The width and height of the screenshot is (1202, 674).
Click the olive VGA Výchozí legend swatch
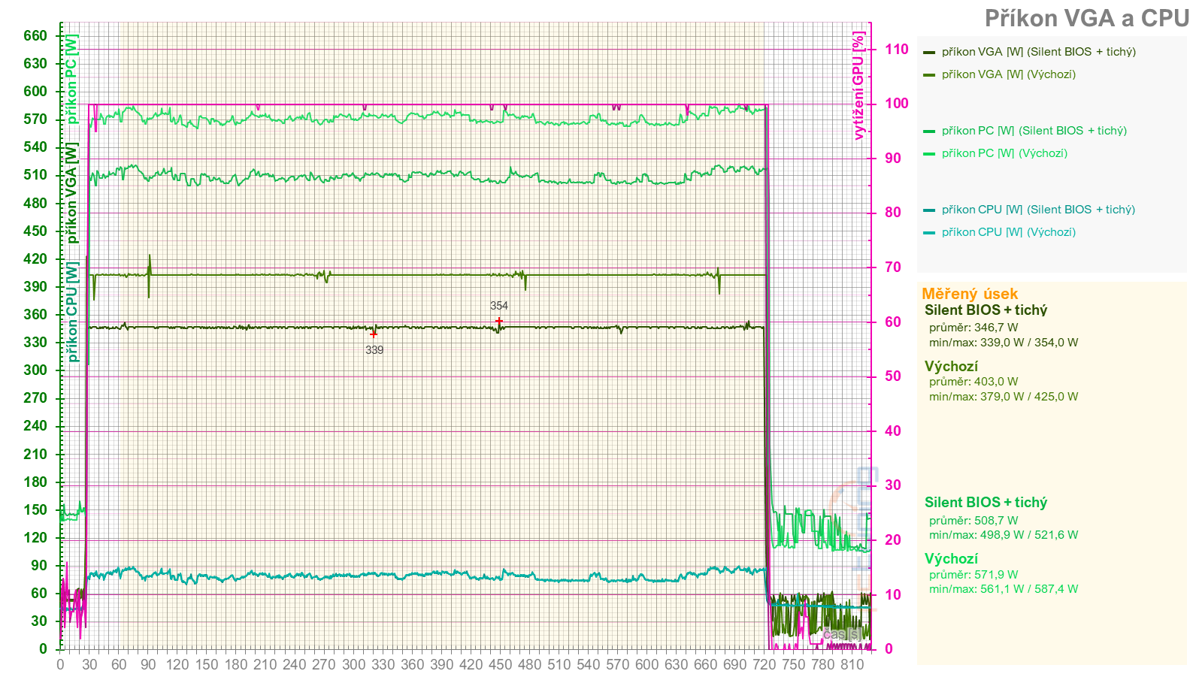(929, 75)
